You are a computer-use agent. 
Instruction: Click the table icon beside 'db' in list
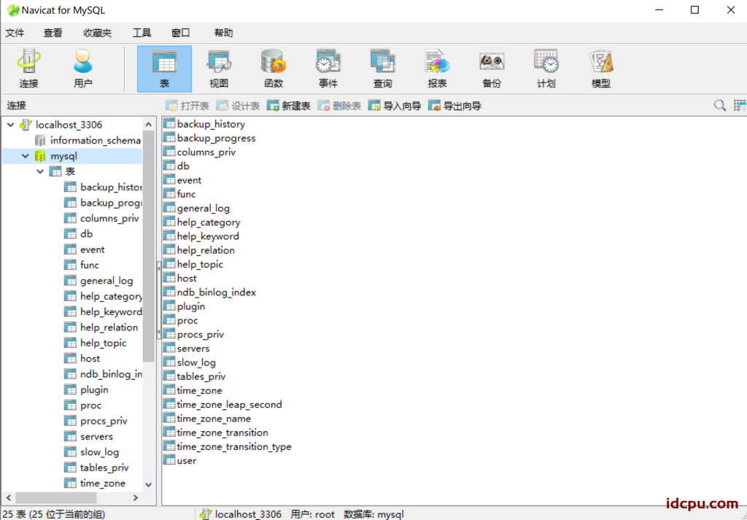pyautogui.click(x=169, y=166)
